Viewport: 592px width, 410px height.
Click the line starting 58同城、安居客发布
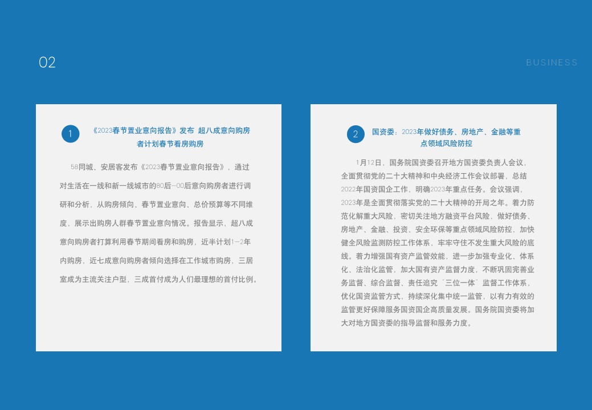click(x=160, y=167)
